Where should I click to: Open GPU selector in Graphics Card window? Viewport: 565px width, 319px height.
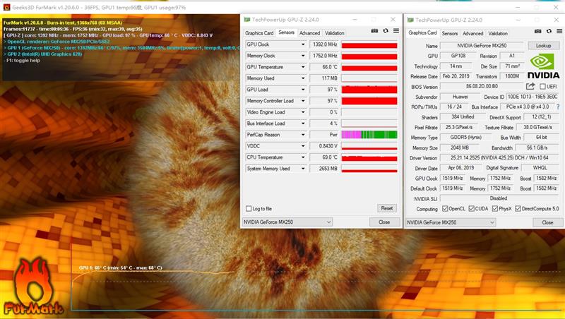click(451, 222)
